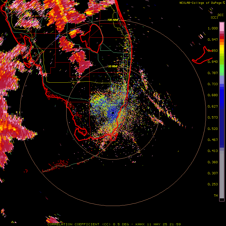Click the 0.733 color scale value
This screenshot has height=226, width=226.
click(x=213, y=84)
